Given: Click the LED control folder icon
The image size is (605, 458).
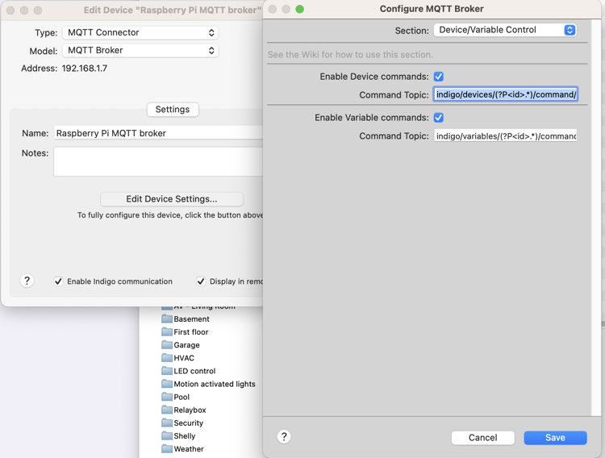Looking at the screenshot, I should (x=167, y=371).
